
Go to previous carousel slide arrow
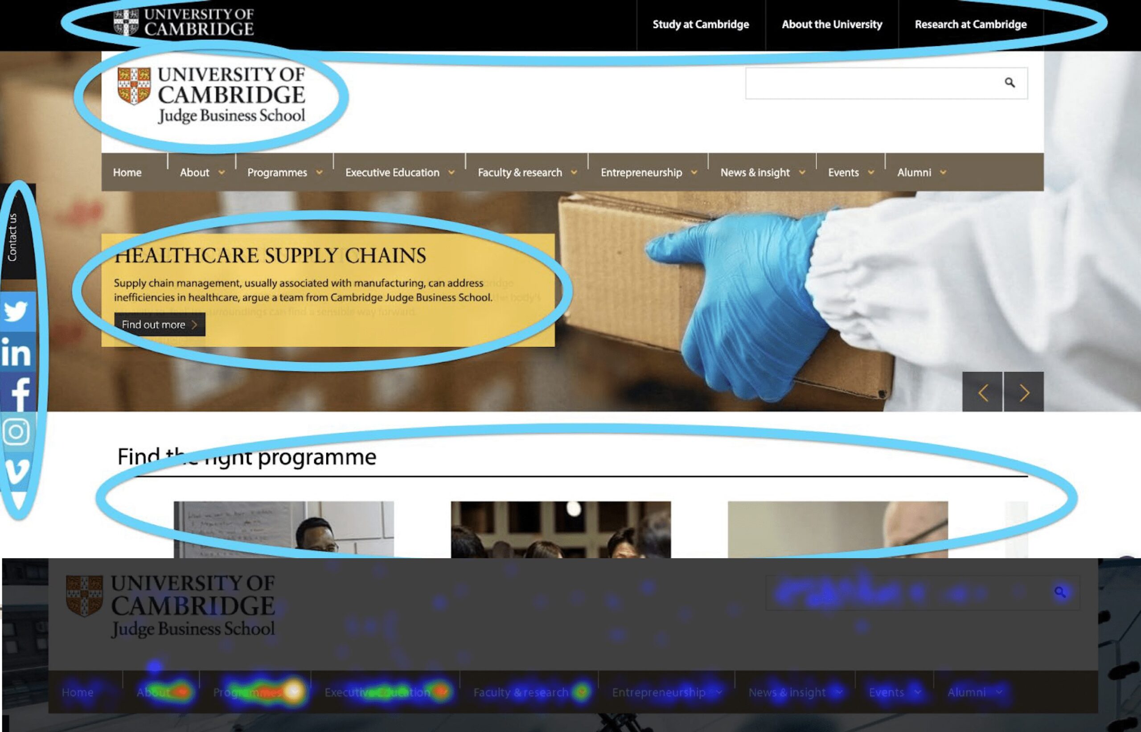point(982,392)
